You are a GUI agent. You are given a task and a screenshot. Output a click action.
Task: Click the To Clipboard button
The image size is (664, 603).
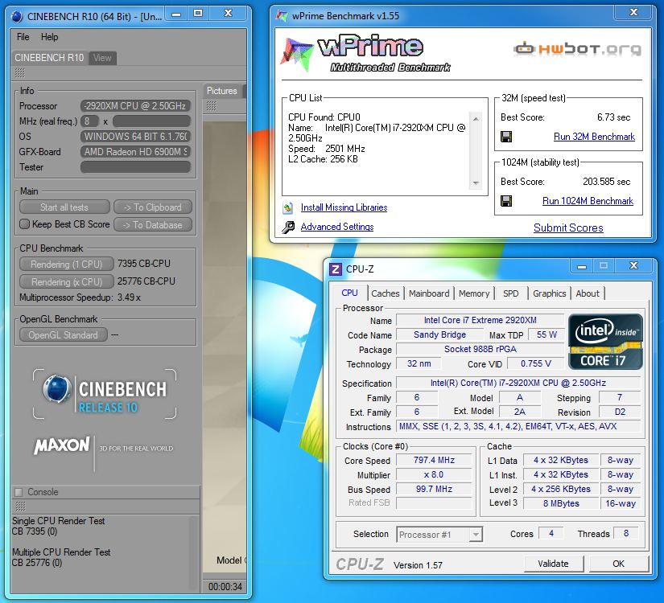point(153,207)
